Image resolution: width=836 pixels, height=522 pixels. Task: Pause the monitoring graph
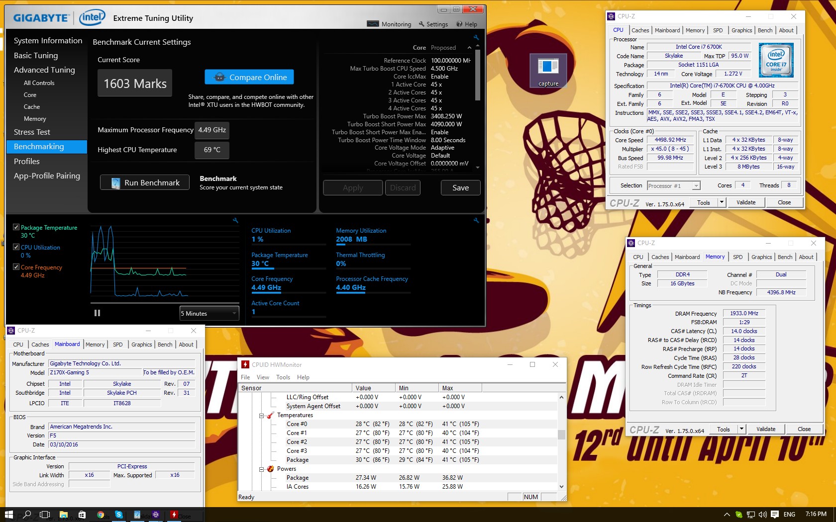(97, 313)
